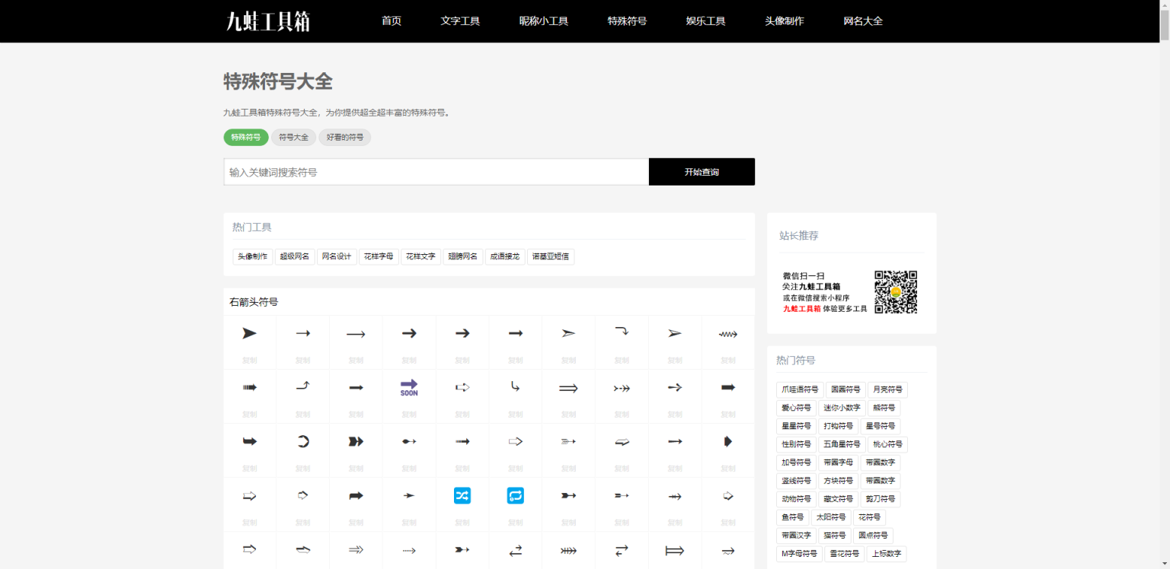
Task: Click the double-line rightward arrow symbol
Action: coord(568,387)
